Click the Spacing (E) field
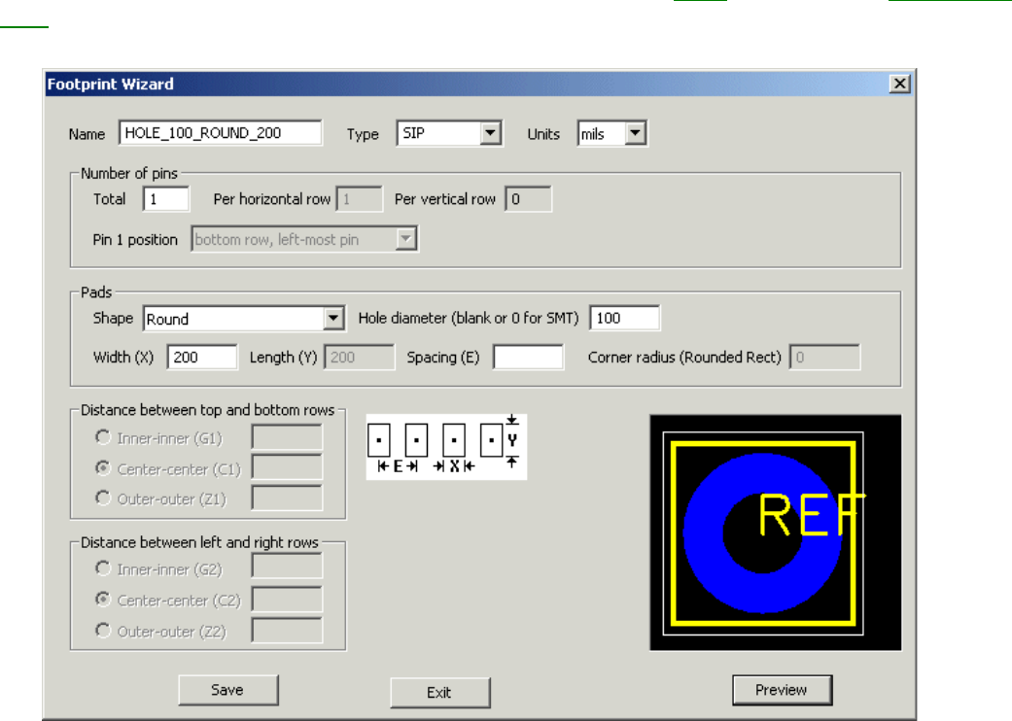The image size is (1012, 721). 528,358
